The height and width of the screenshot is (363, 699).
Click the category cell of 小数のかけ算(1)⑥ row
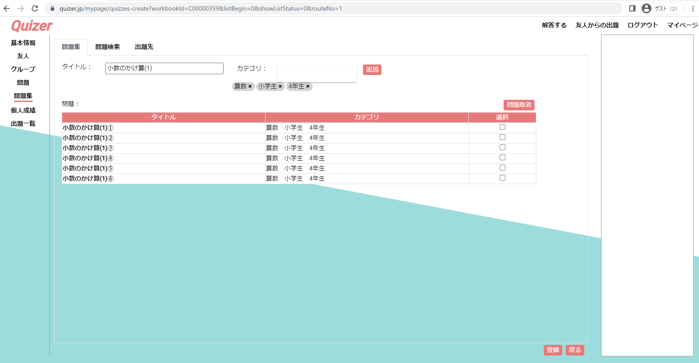[x=367, y=178]
